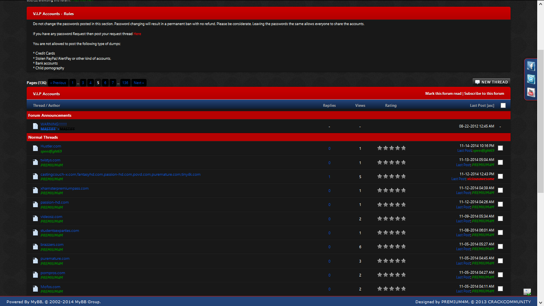The height and width of the screenshot is (306, 544).
Task: Start a New Thread
Action: pyautogui.click(x=491, y=82)
